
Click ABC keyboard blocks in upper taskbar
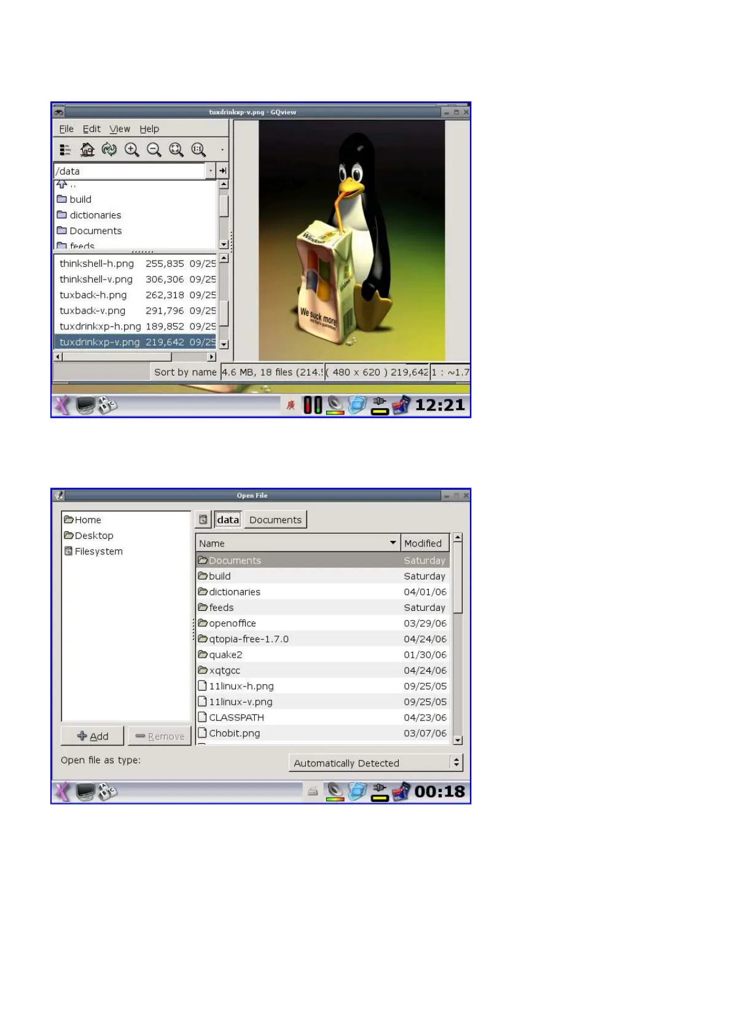coord(107,405)
